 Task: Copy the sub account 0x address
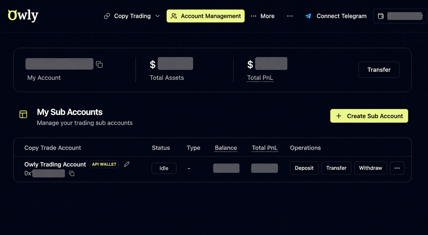click(72, 173)
